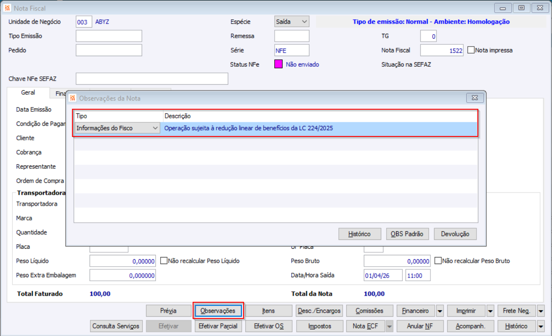This screenshot has height=336, width=552.
Task: Click the Efetivar Parcial button
Action: [218, 326]
